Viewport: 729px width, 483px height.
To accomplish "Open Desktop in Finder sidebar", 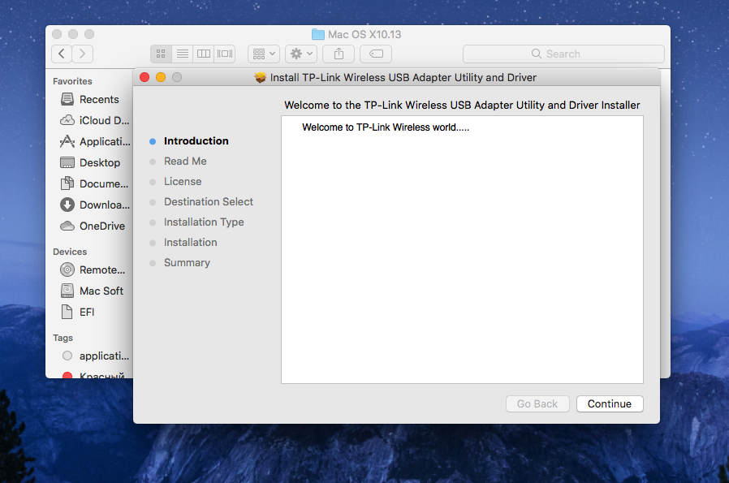I will [90, 162].
